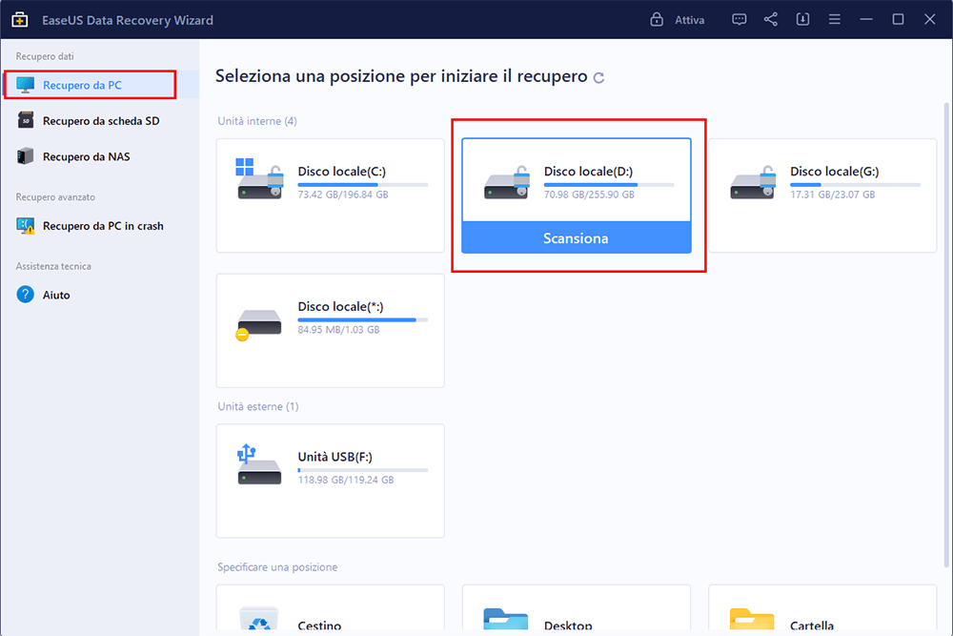Select the Disco locale(*:) lost partition
The width and height of the screenshot is (953, 636).
tap(330, 330)
